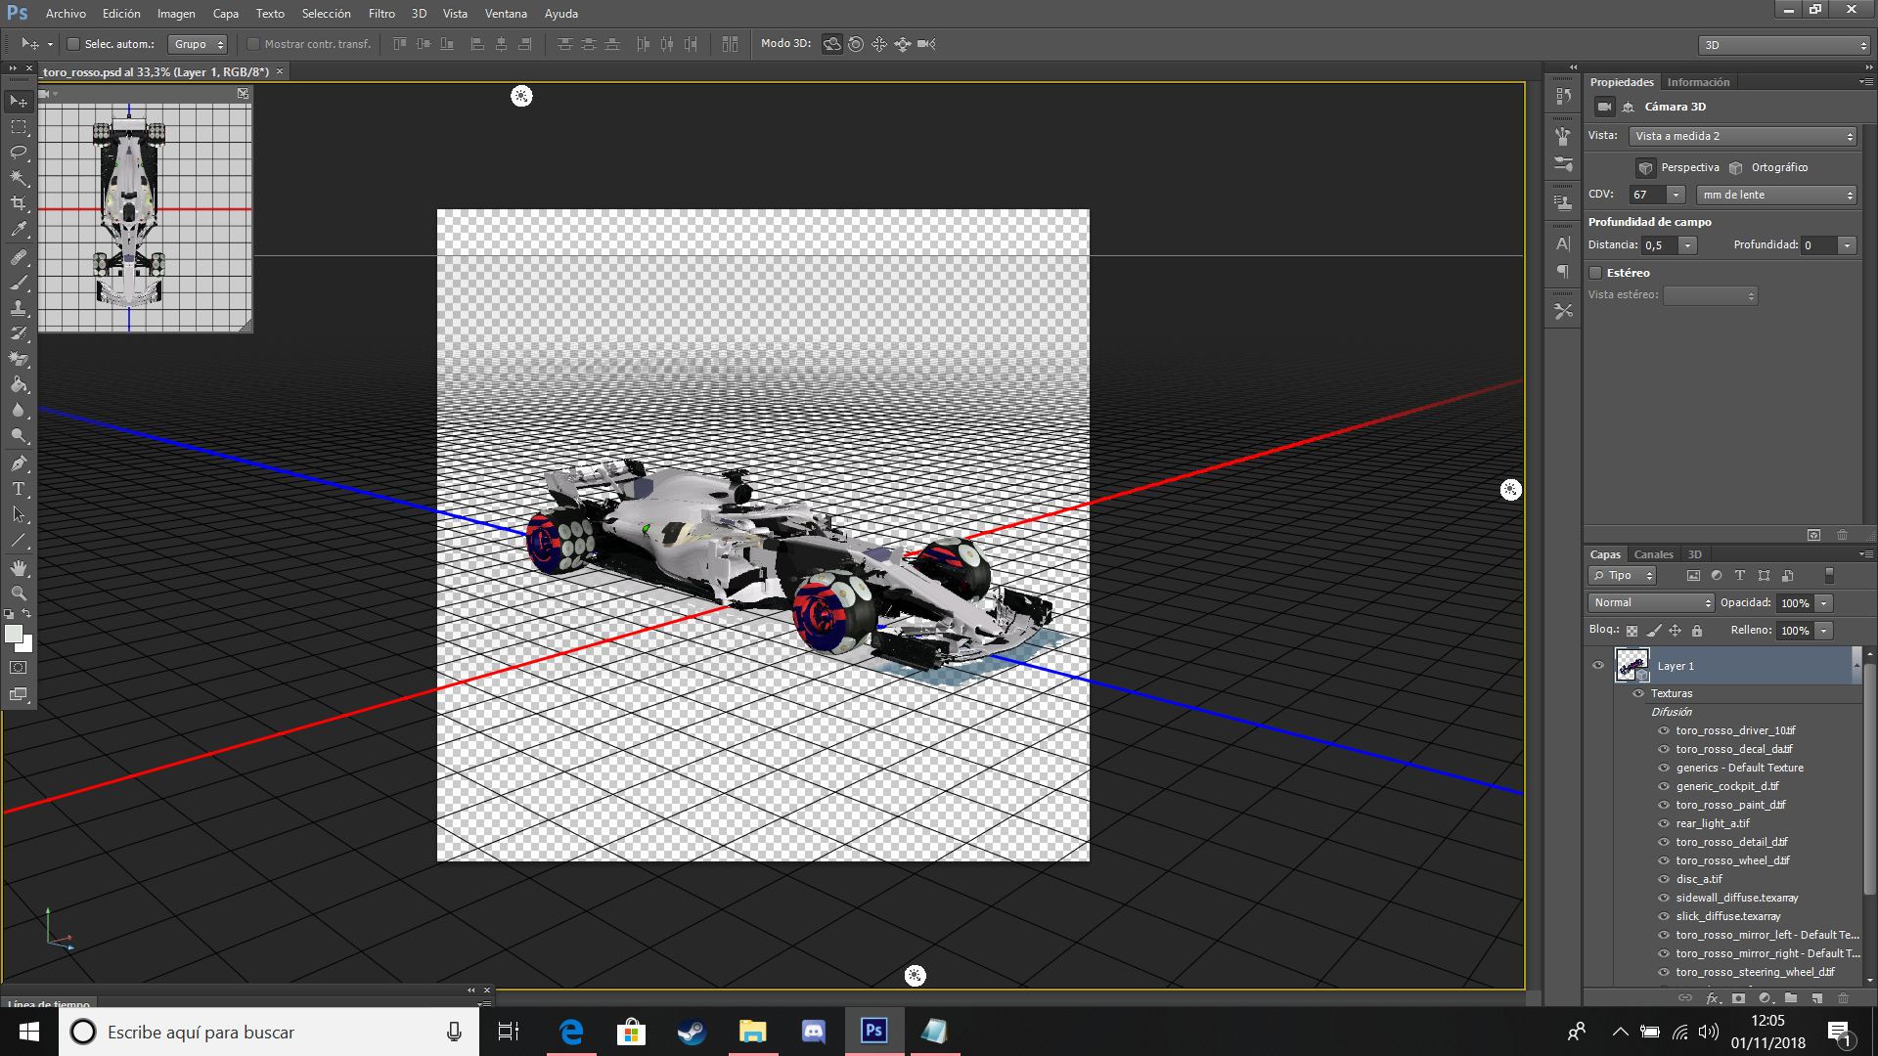Click the CDV input field

1648,195
